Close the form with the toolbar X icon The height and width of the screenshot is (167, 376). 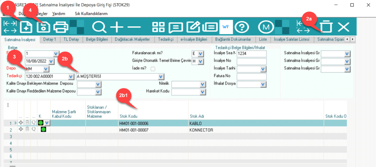coord(343,27)
